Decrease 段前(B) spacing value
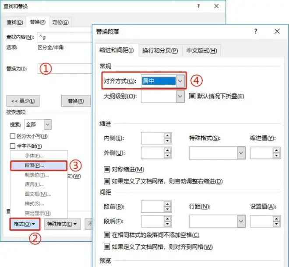 coord(167,209)
